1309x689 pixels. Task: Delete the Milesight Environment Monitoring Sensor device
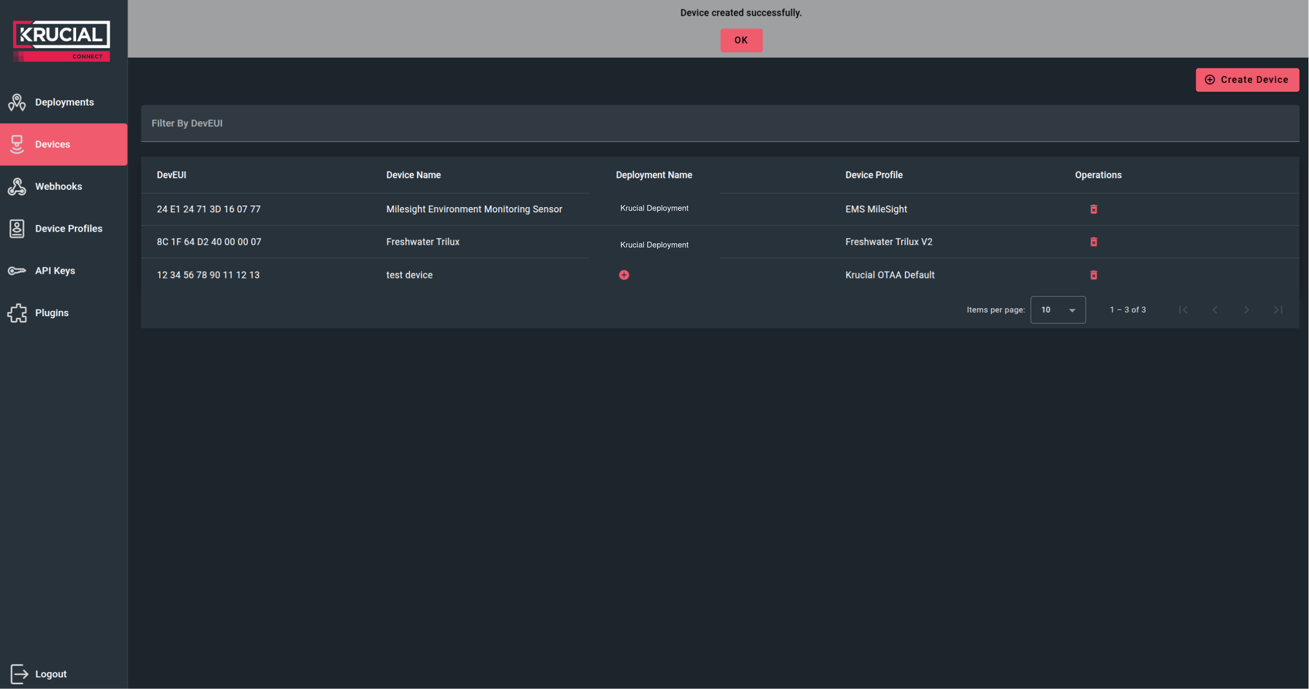point(1094,209)
